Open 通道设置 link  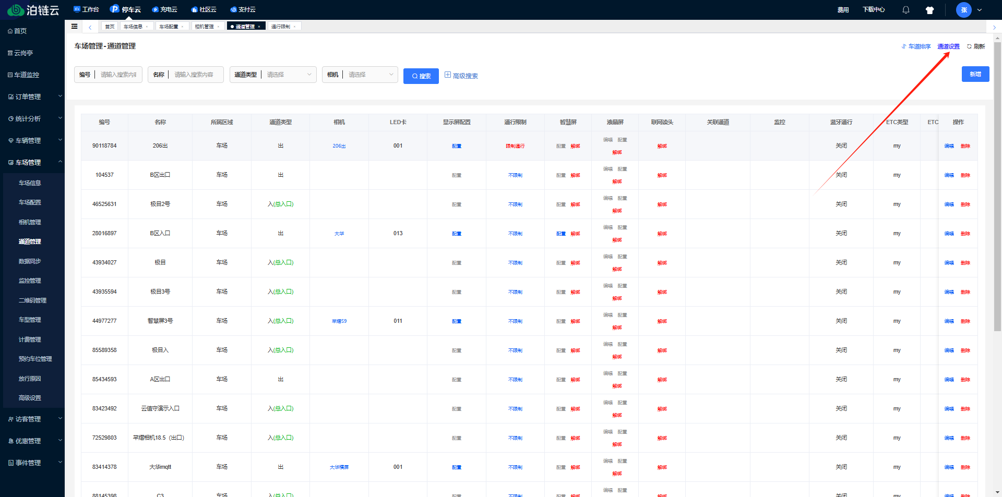tap(948, 46)
